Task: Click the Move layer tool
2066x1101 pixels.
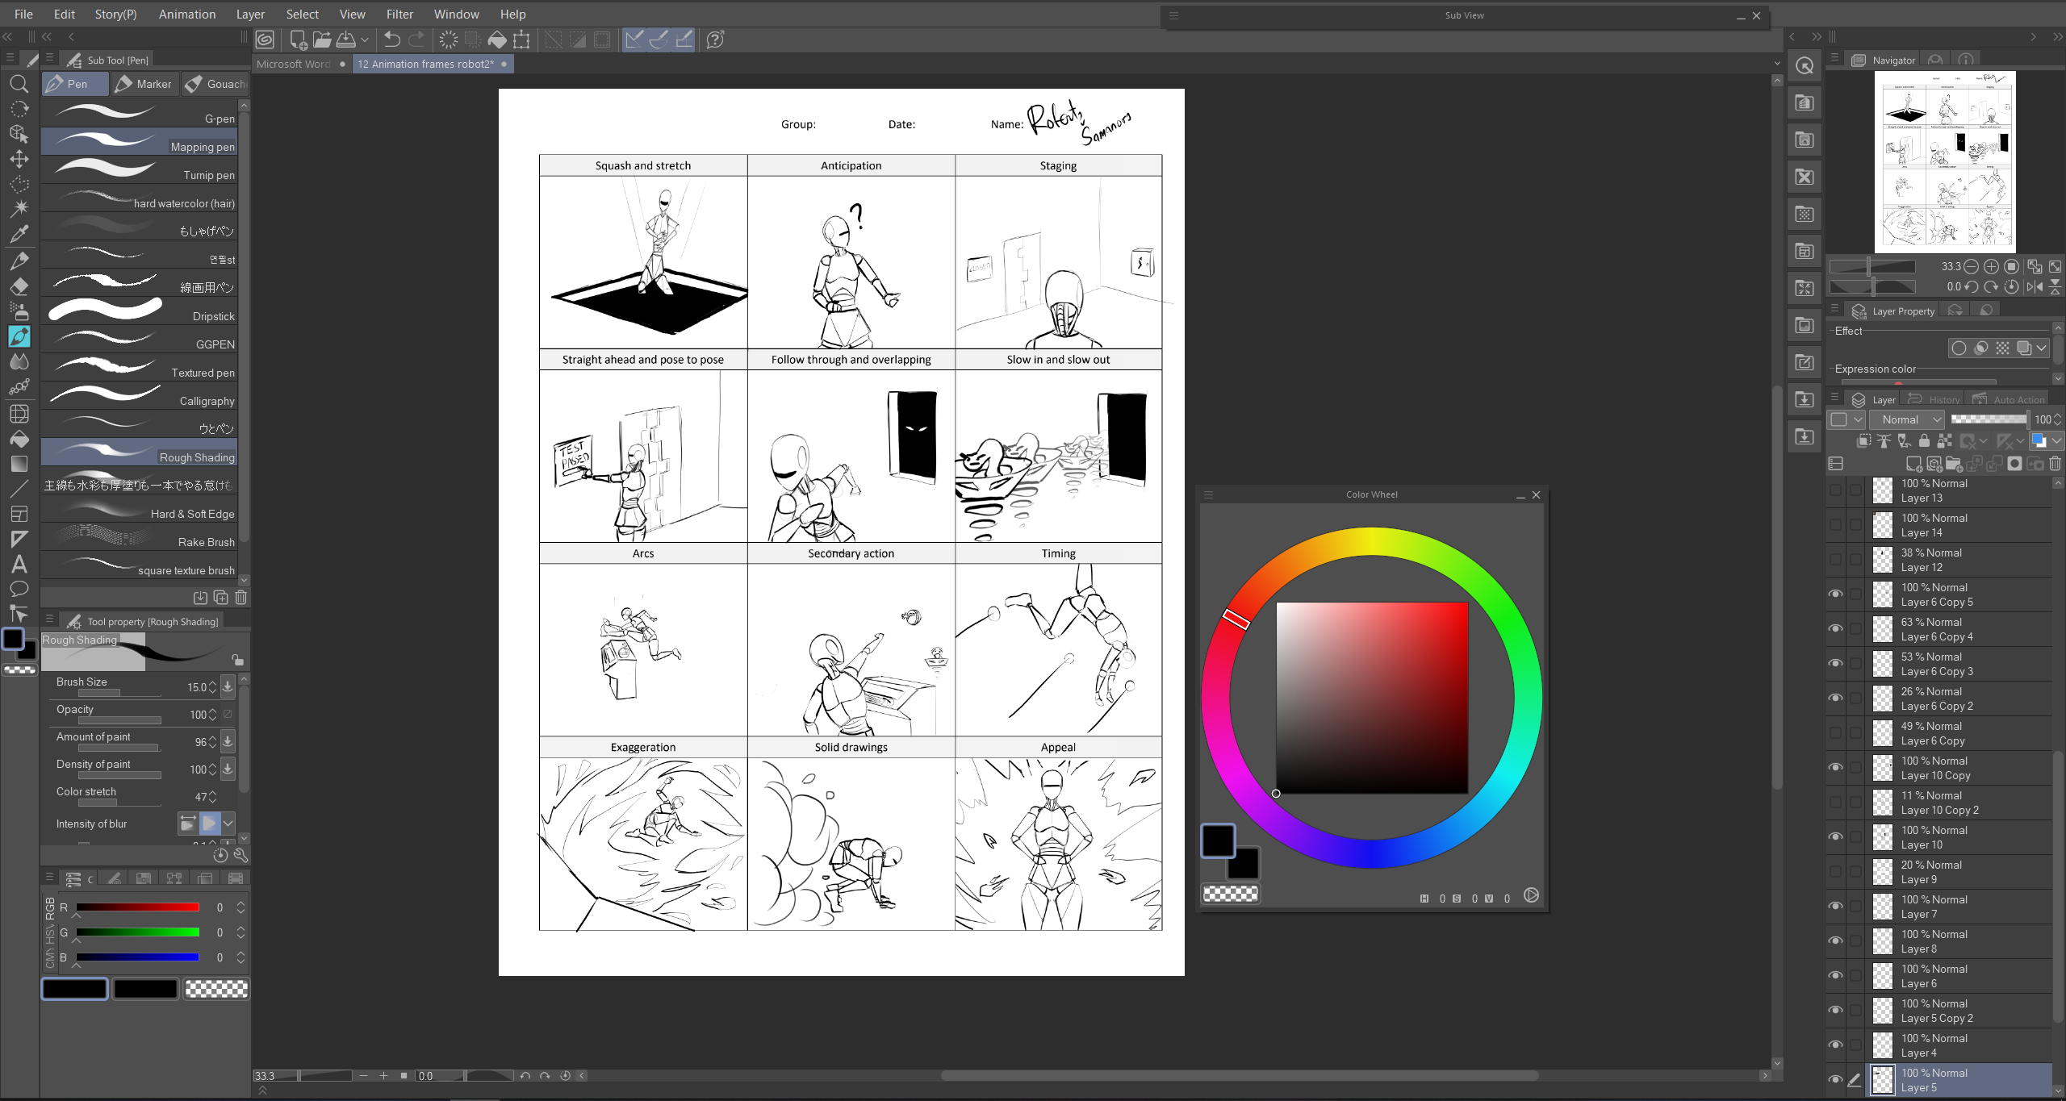Action: click(19, 159)
